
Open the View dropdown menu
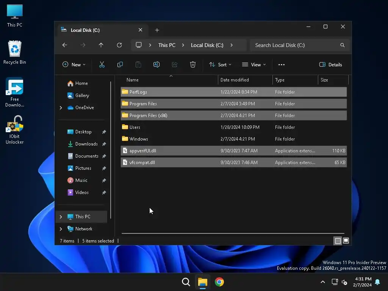254,64
